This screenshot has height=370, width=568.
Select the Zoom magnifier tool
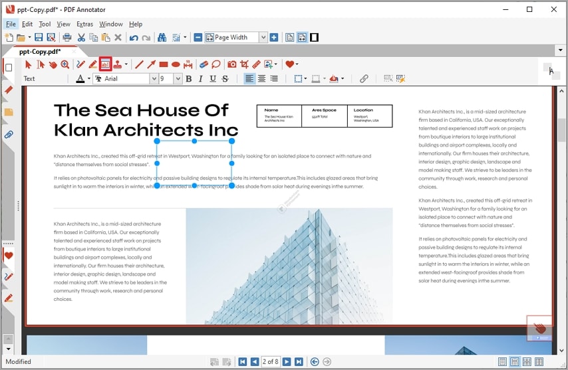point(65,64)
